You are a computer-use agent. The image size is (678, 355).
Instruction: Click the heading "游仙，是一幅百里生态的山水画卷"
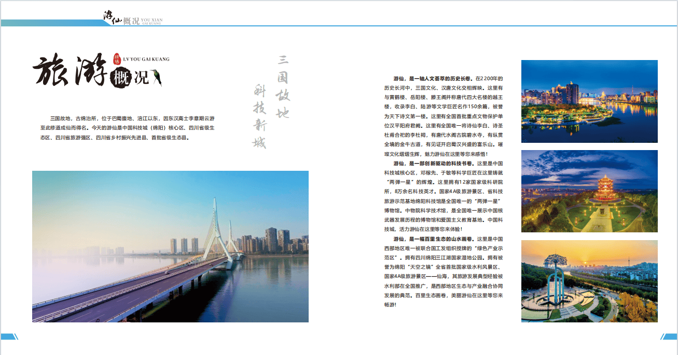click(432, 239)
